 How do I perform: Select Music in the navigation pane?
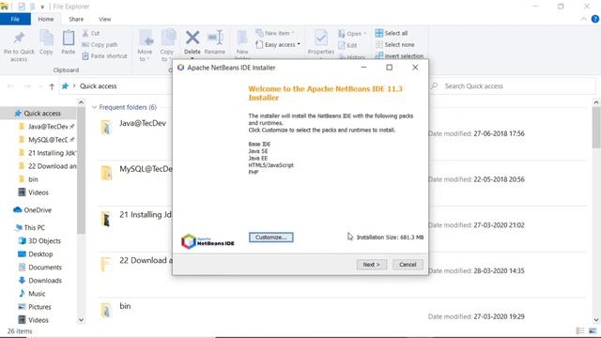[x=32, y=294]
